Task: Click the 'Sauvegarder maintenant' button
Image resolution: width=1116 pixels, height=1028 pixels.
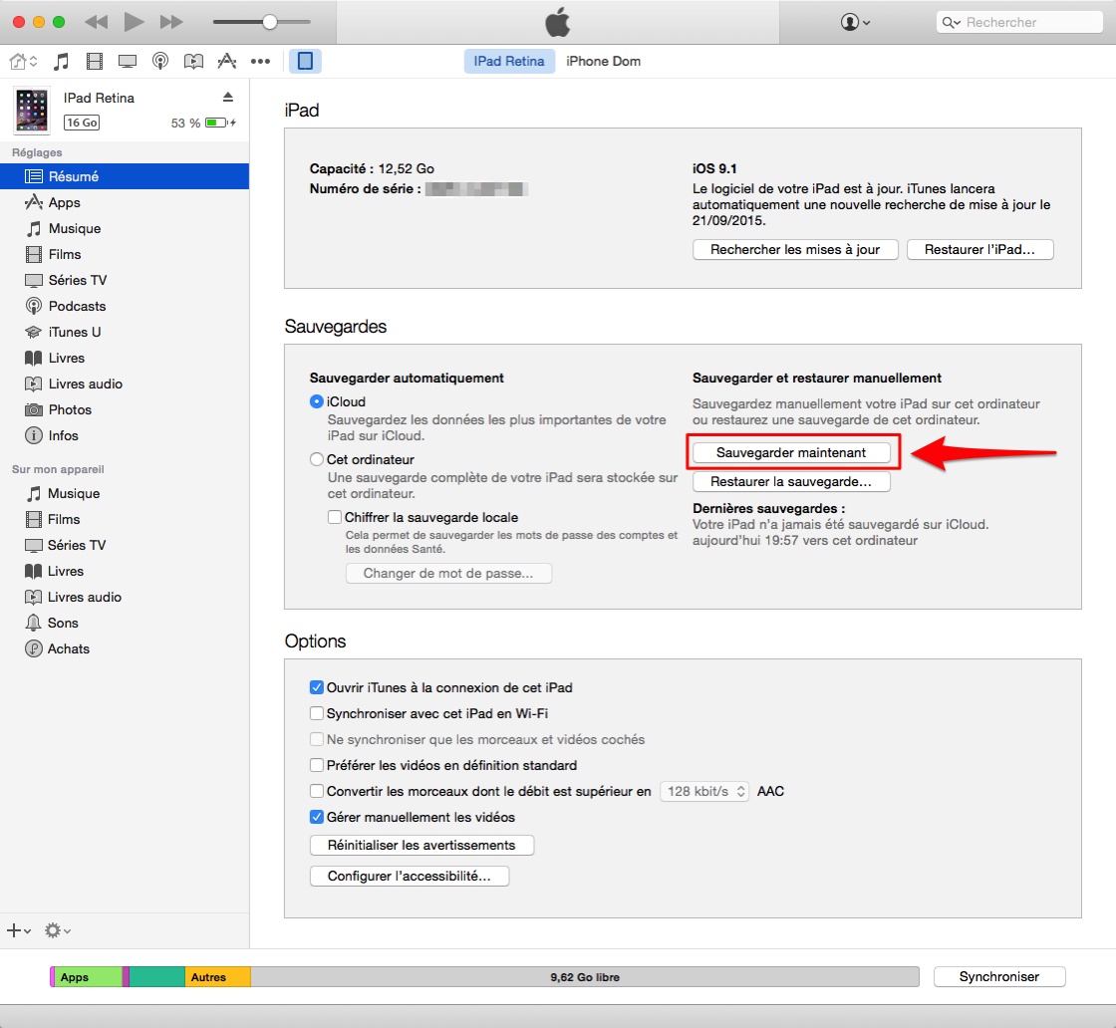Action: click(792, 451)
